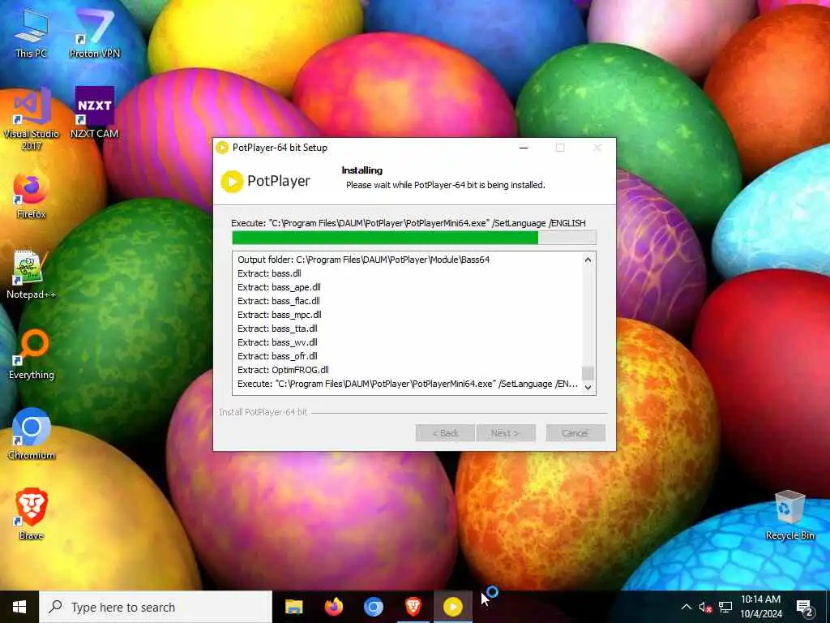830x623 pixels.
Task: Select 'Extract: bass_ofr.dll' log line
Action: pyautogui.click(x=277, y=356)
